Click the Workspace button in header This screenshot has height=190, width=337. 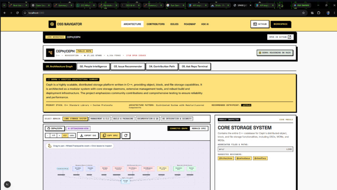[281, 24]
